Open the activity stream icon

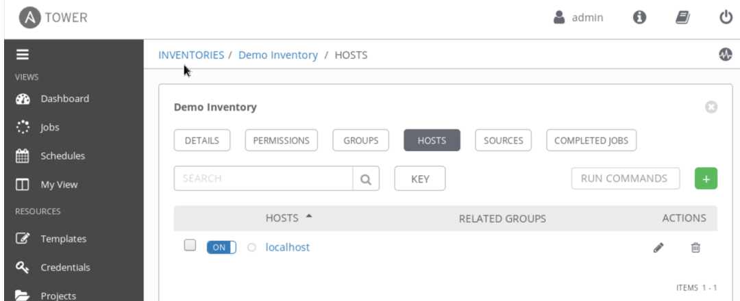[x=726, y=55]
